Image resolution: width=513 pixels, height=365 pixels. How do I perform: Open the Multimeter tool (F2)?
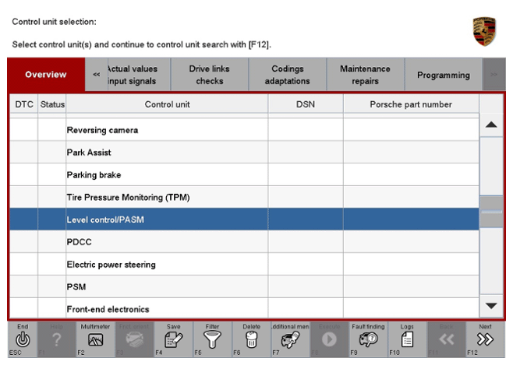[x=96, y=340]
